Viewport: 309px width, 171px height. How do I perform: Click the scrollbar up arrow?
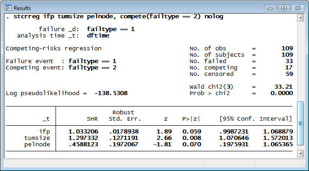point(301,18)
